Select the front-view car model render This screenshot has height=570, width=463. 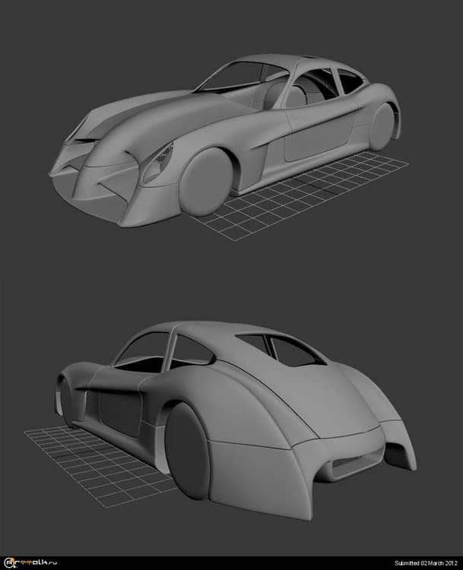click(x=225, y=141)
